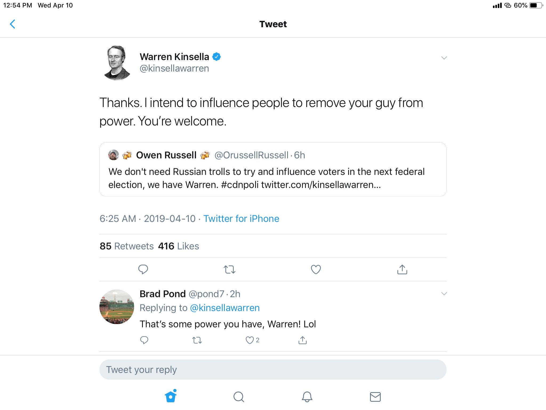Viewport: 546px width, 410px height.
Task: Expand options chevron on Brad Pond's reply
Action: 444,294
